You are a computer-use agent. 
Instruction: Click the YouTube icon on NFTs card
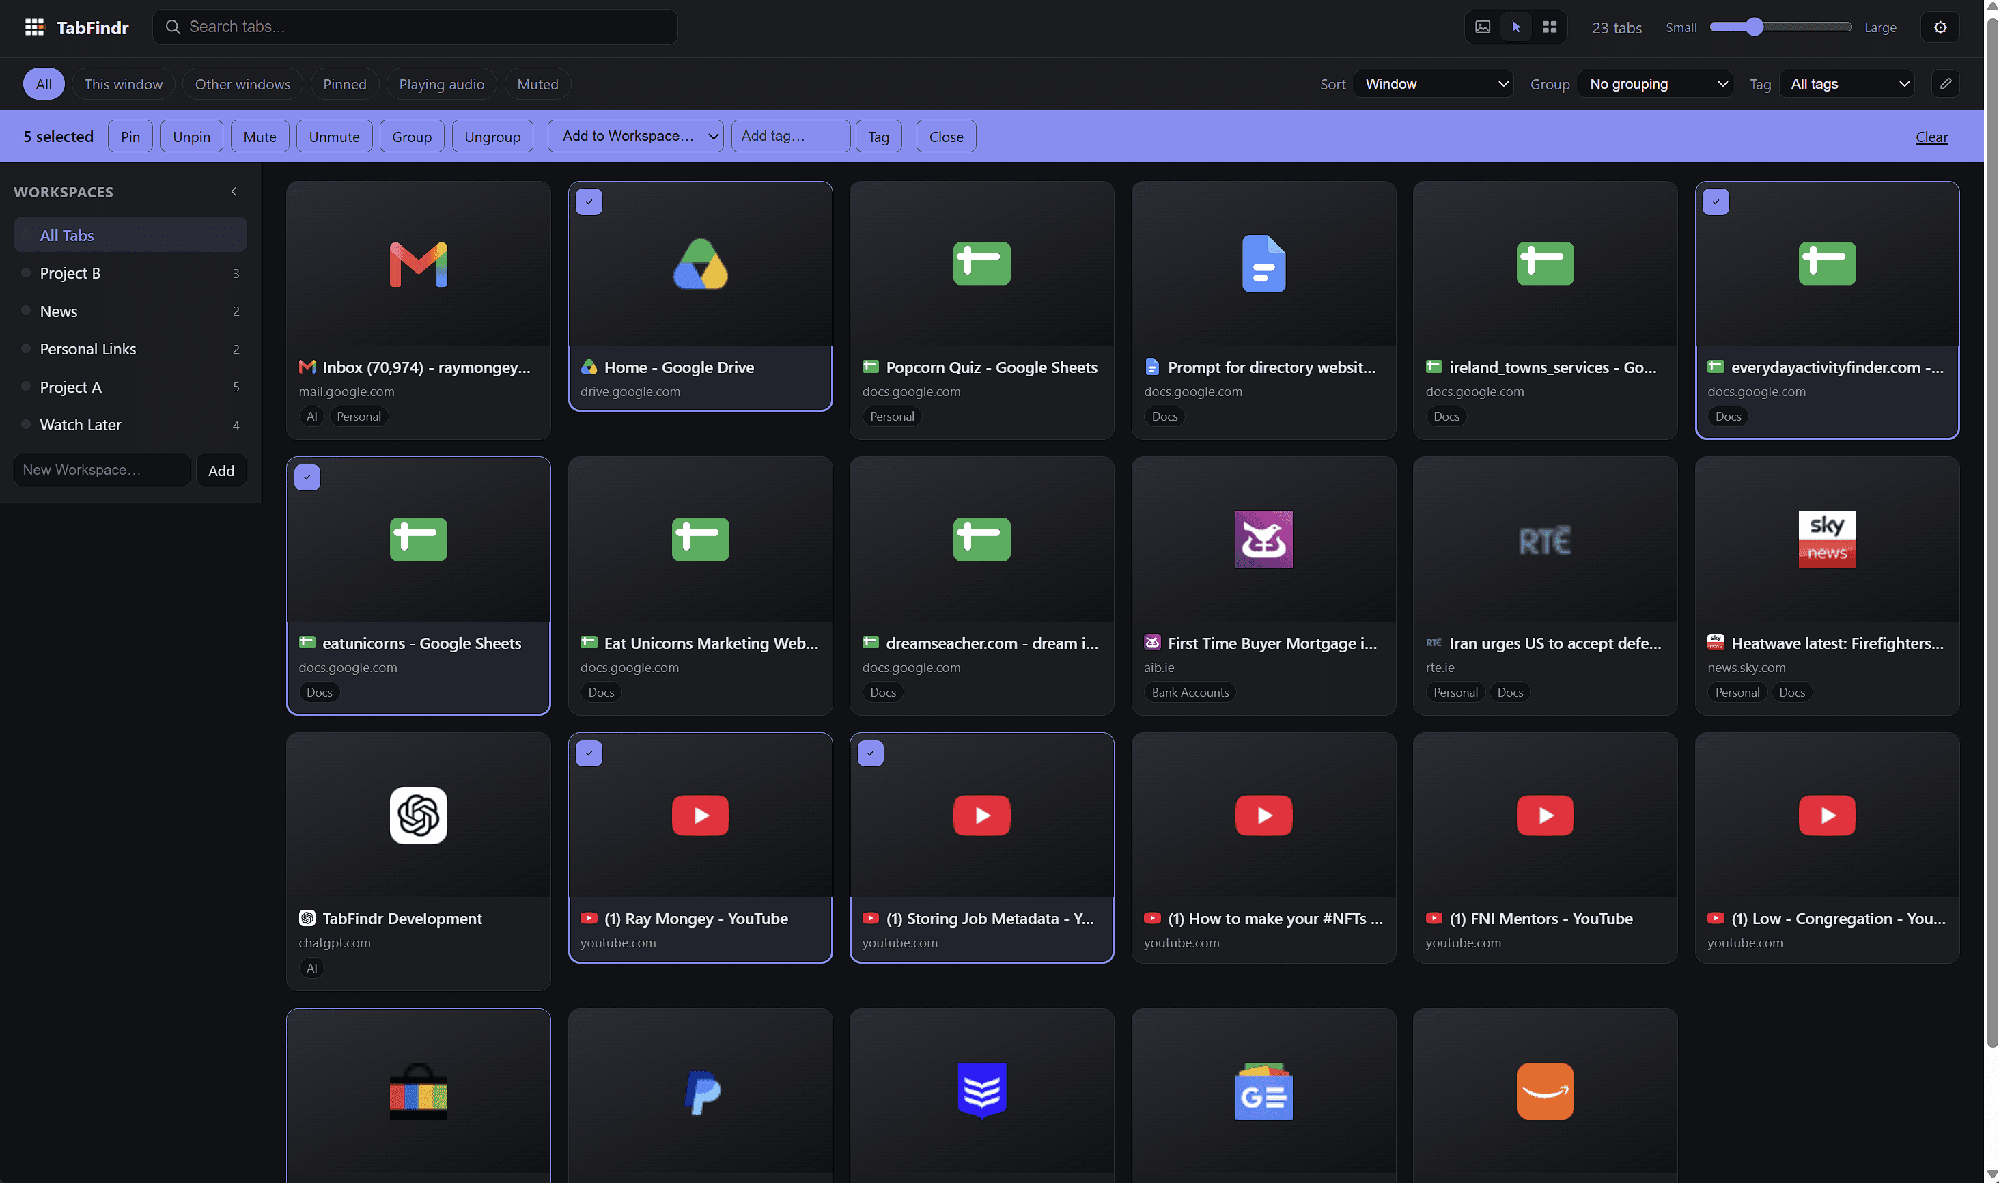click(1263, 816)
